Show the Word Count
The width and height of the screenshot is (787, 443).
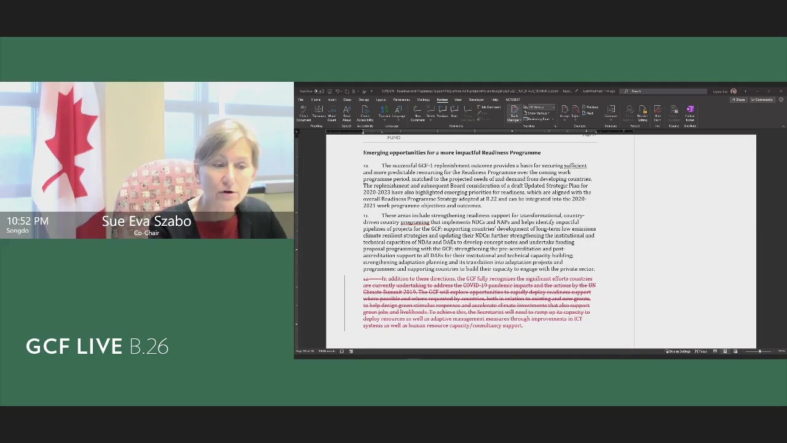click(x=332, y=113)
